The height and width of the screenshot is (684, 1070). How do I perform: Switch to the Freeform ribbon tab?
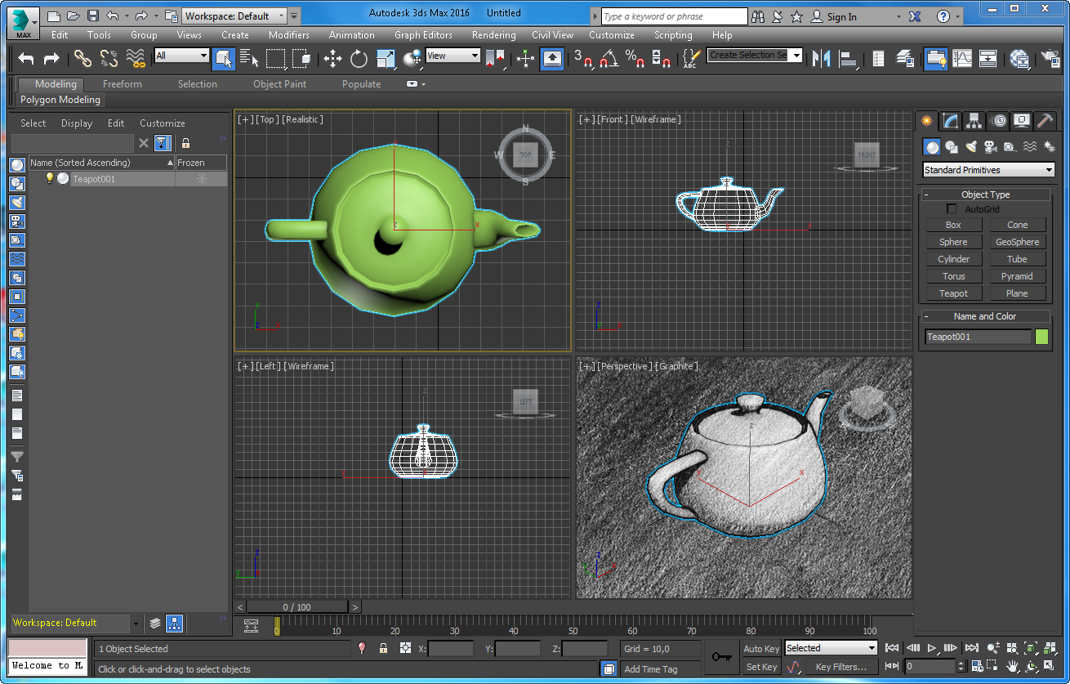point(123,84)
